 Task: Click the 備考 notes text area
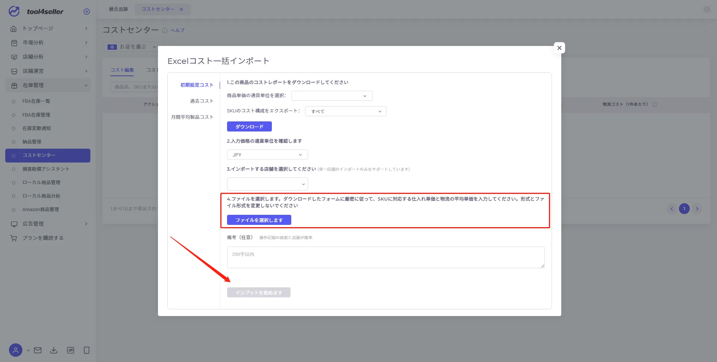point(385,257)
